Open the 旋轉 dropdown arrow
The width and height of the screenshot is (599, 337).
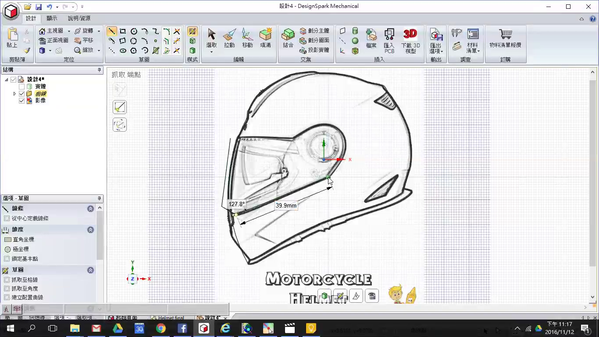(99, 31)
